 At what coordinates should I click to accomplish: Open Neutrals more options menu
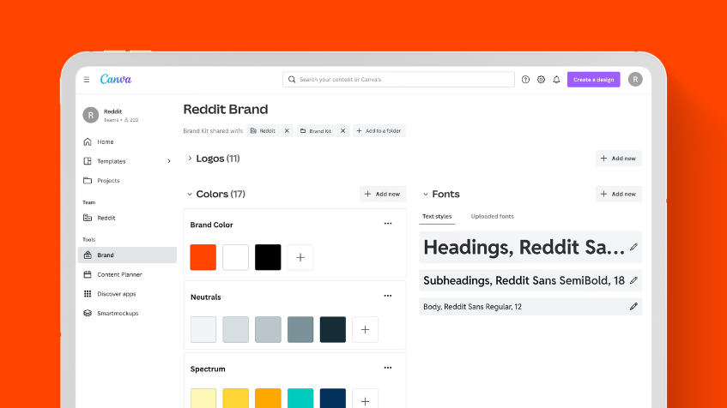pos(388,296)
